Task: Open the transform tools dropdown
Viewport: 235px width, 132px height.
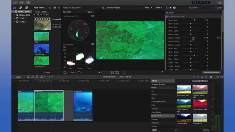Action: pyautogui.click(x=66, y=73)
